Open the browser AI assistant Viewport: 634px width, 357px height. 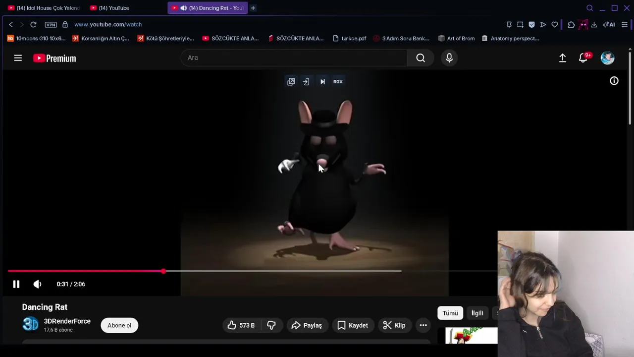(609, 24)
